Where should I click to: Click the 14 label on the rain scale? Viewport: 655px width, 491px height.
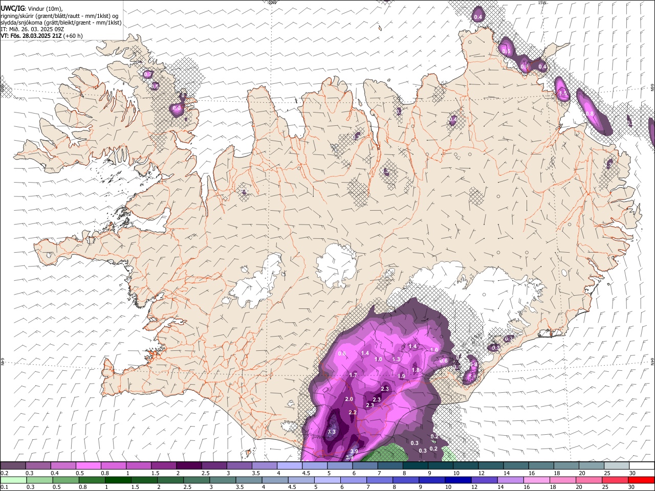point(500,487)
